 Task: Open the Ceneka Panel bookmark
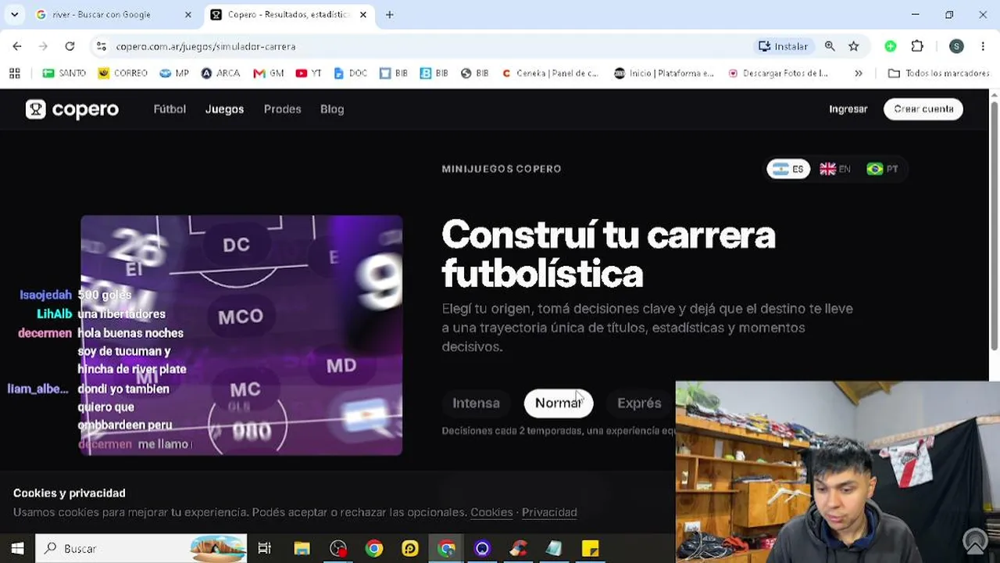point(550,73)
